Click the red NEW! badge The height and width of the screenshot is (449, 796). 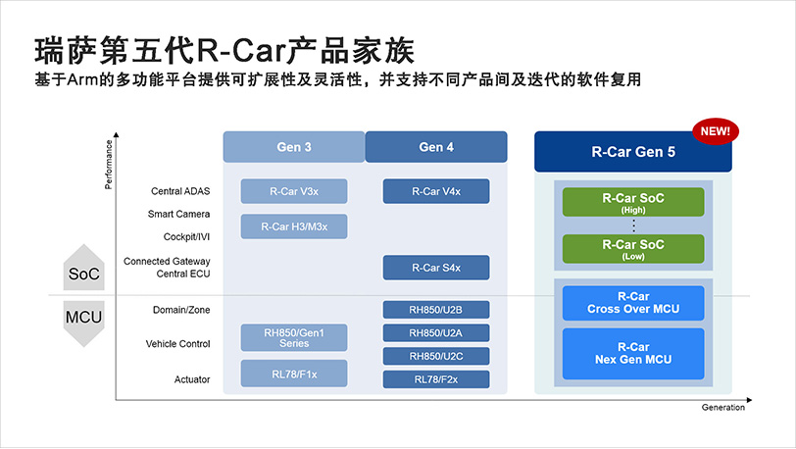coord(716,131)
